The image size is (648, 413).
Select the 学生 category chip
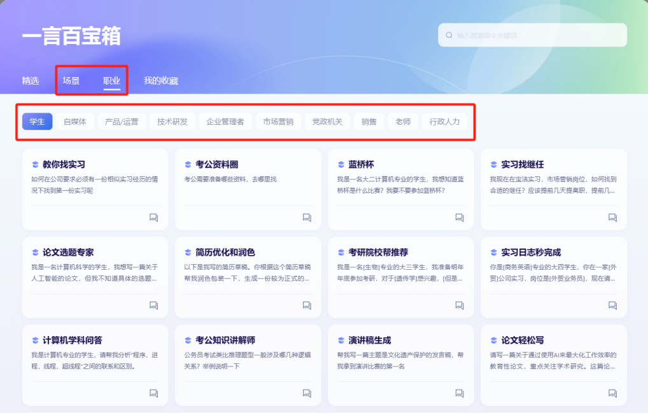37,122
